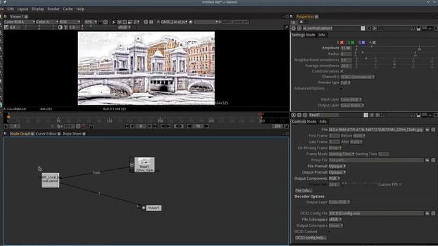Open the File Premult dropdown
This screenshot has height=246, width=438.
click(337, 166)
